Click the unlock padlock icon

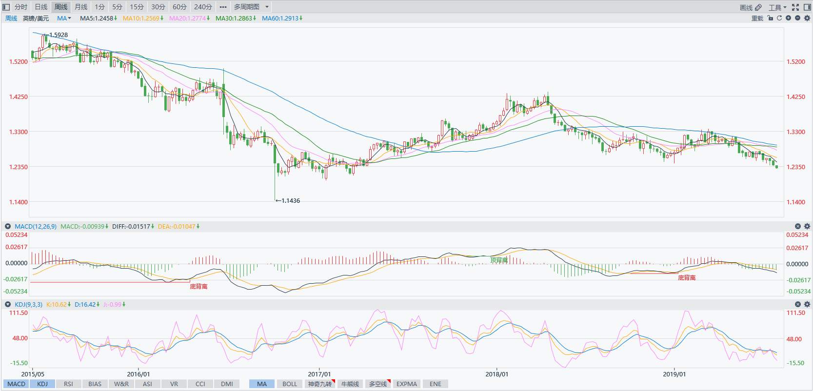click(x=770, y=18)
